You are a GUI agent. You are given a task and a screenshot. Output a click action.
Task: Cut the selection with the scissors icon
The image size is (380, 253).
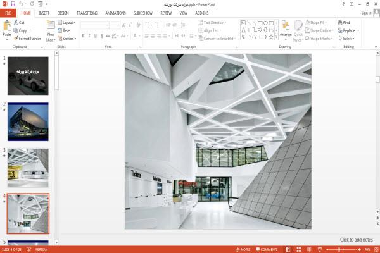click(19, 23)
